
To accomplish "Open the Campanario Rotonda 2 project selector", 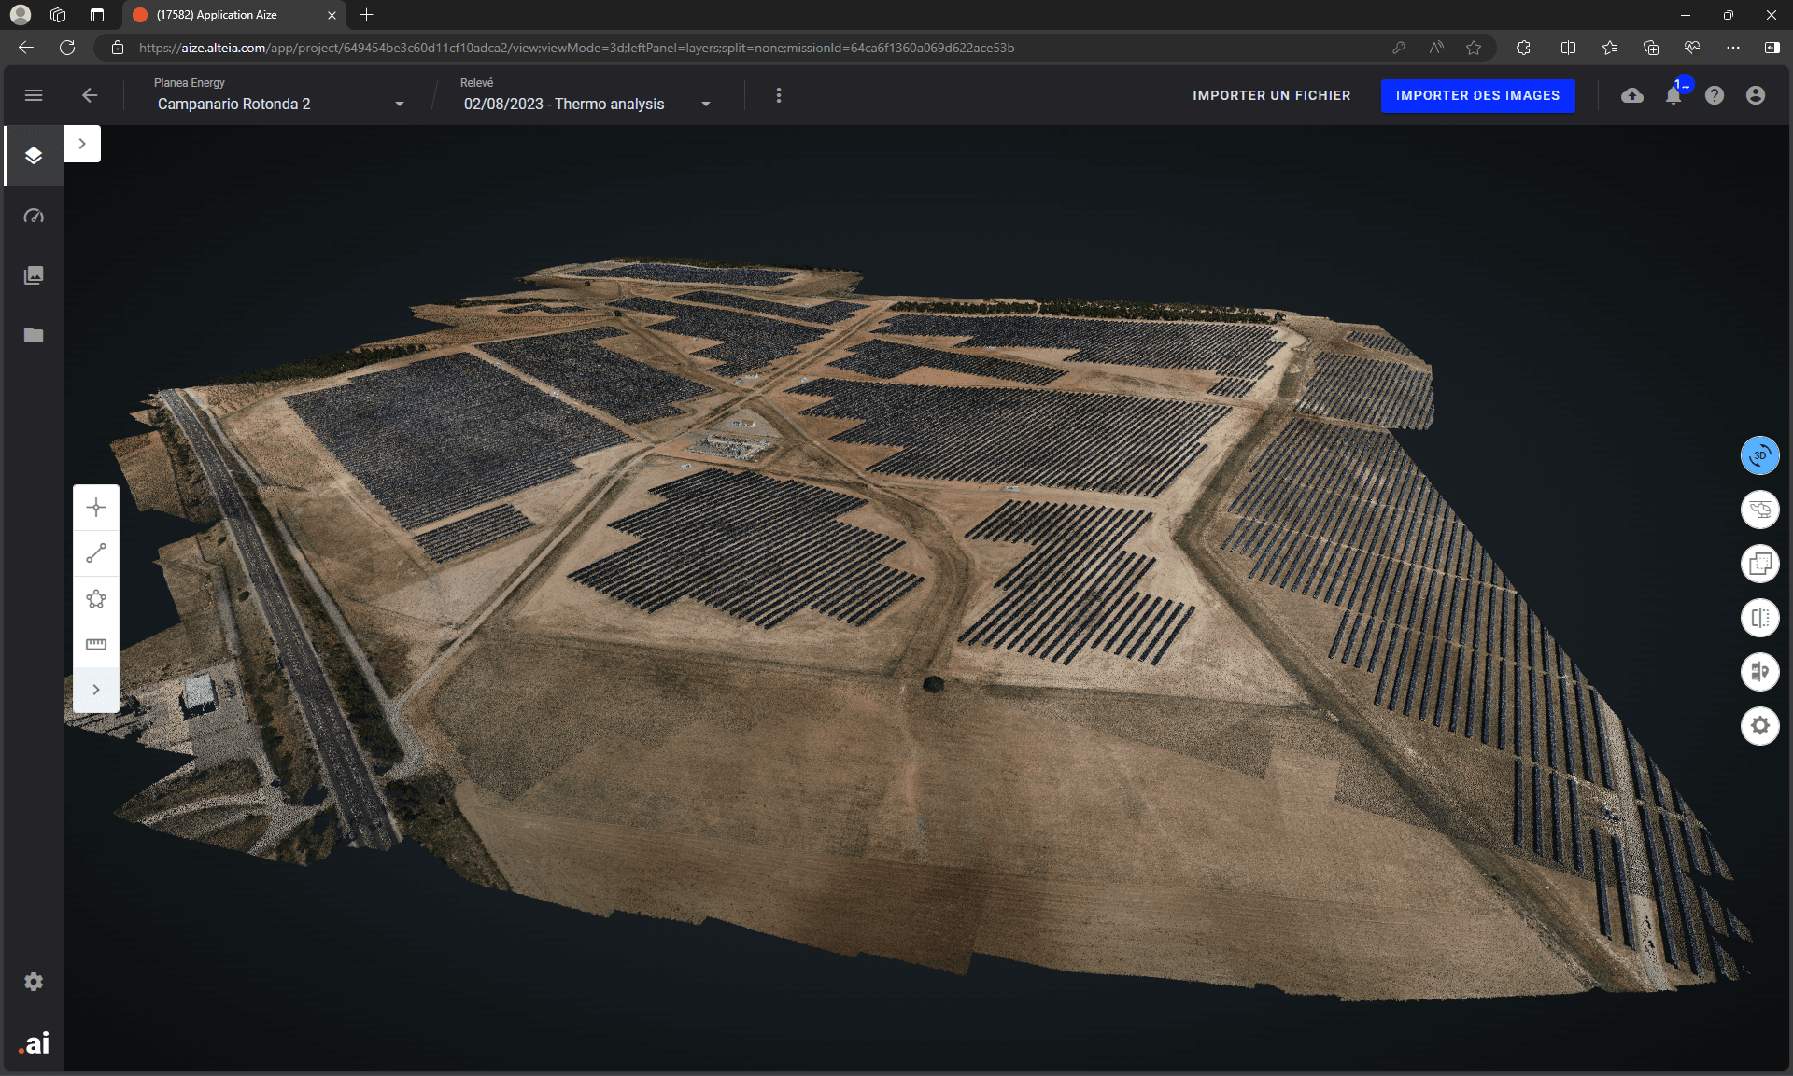I will click(400, 104).
